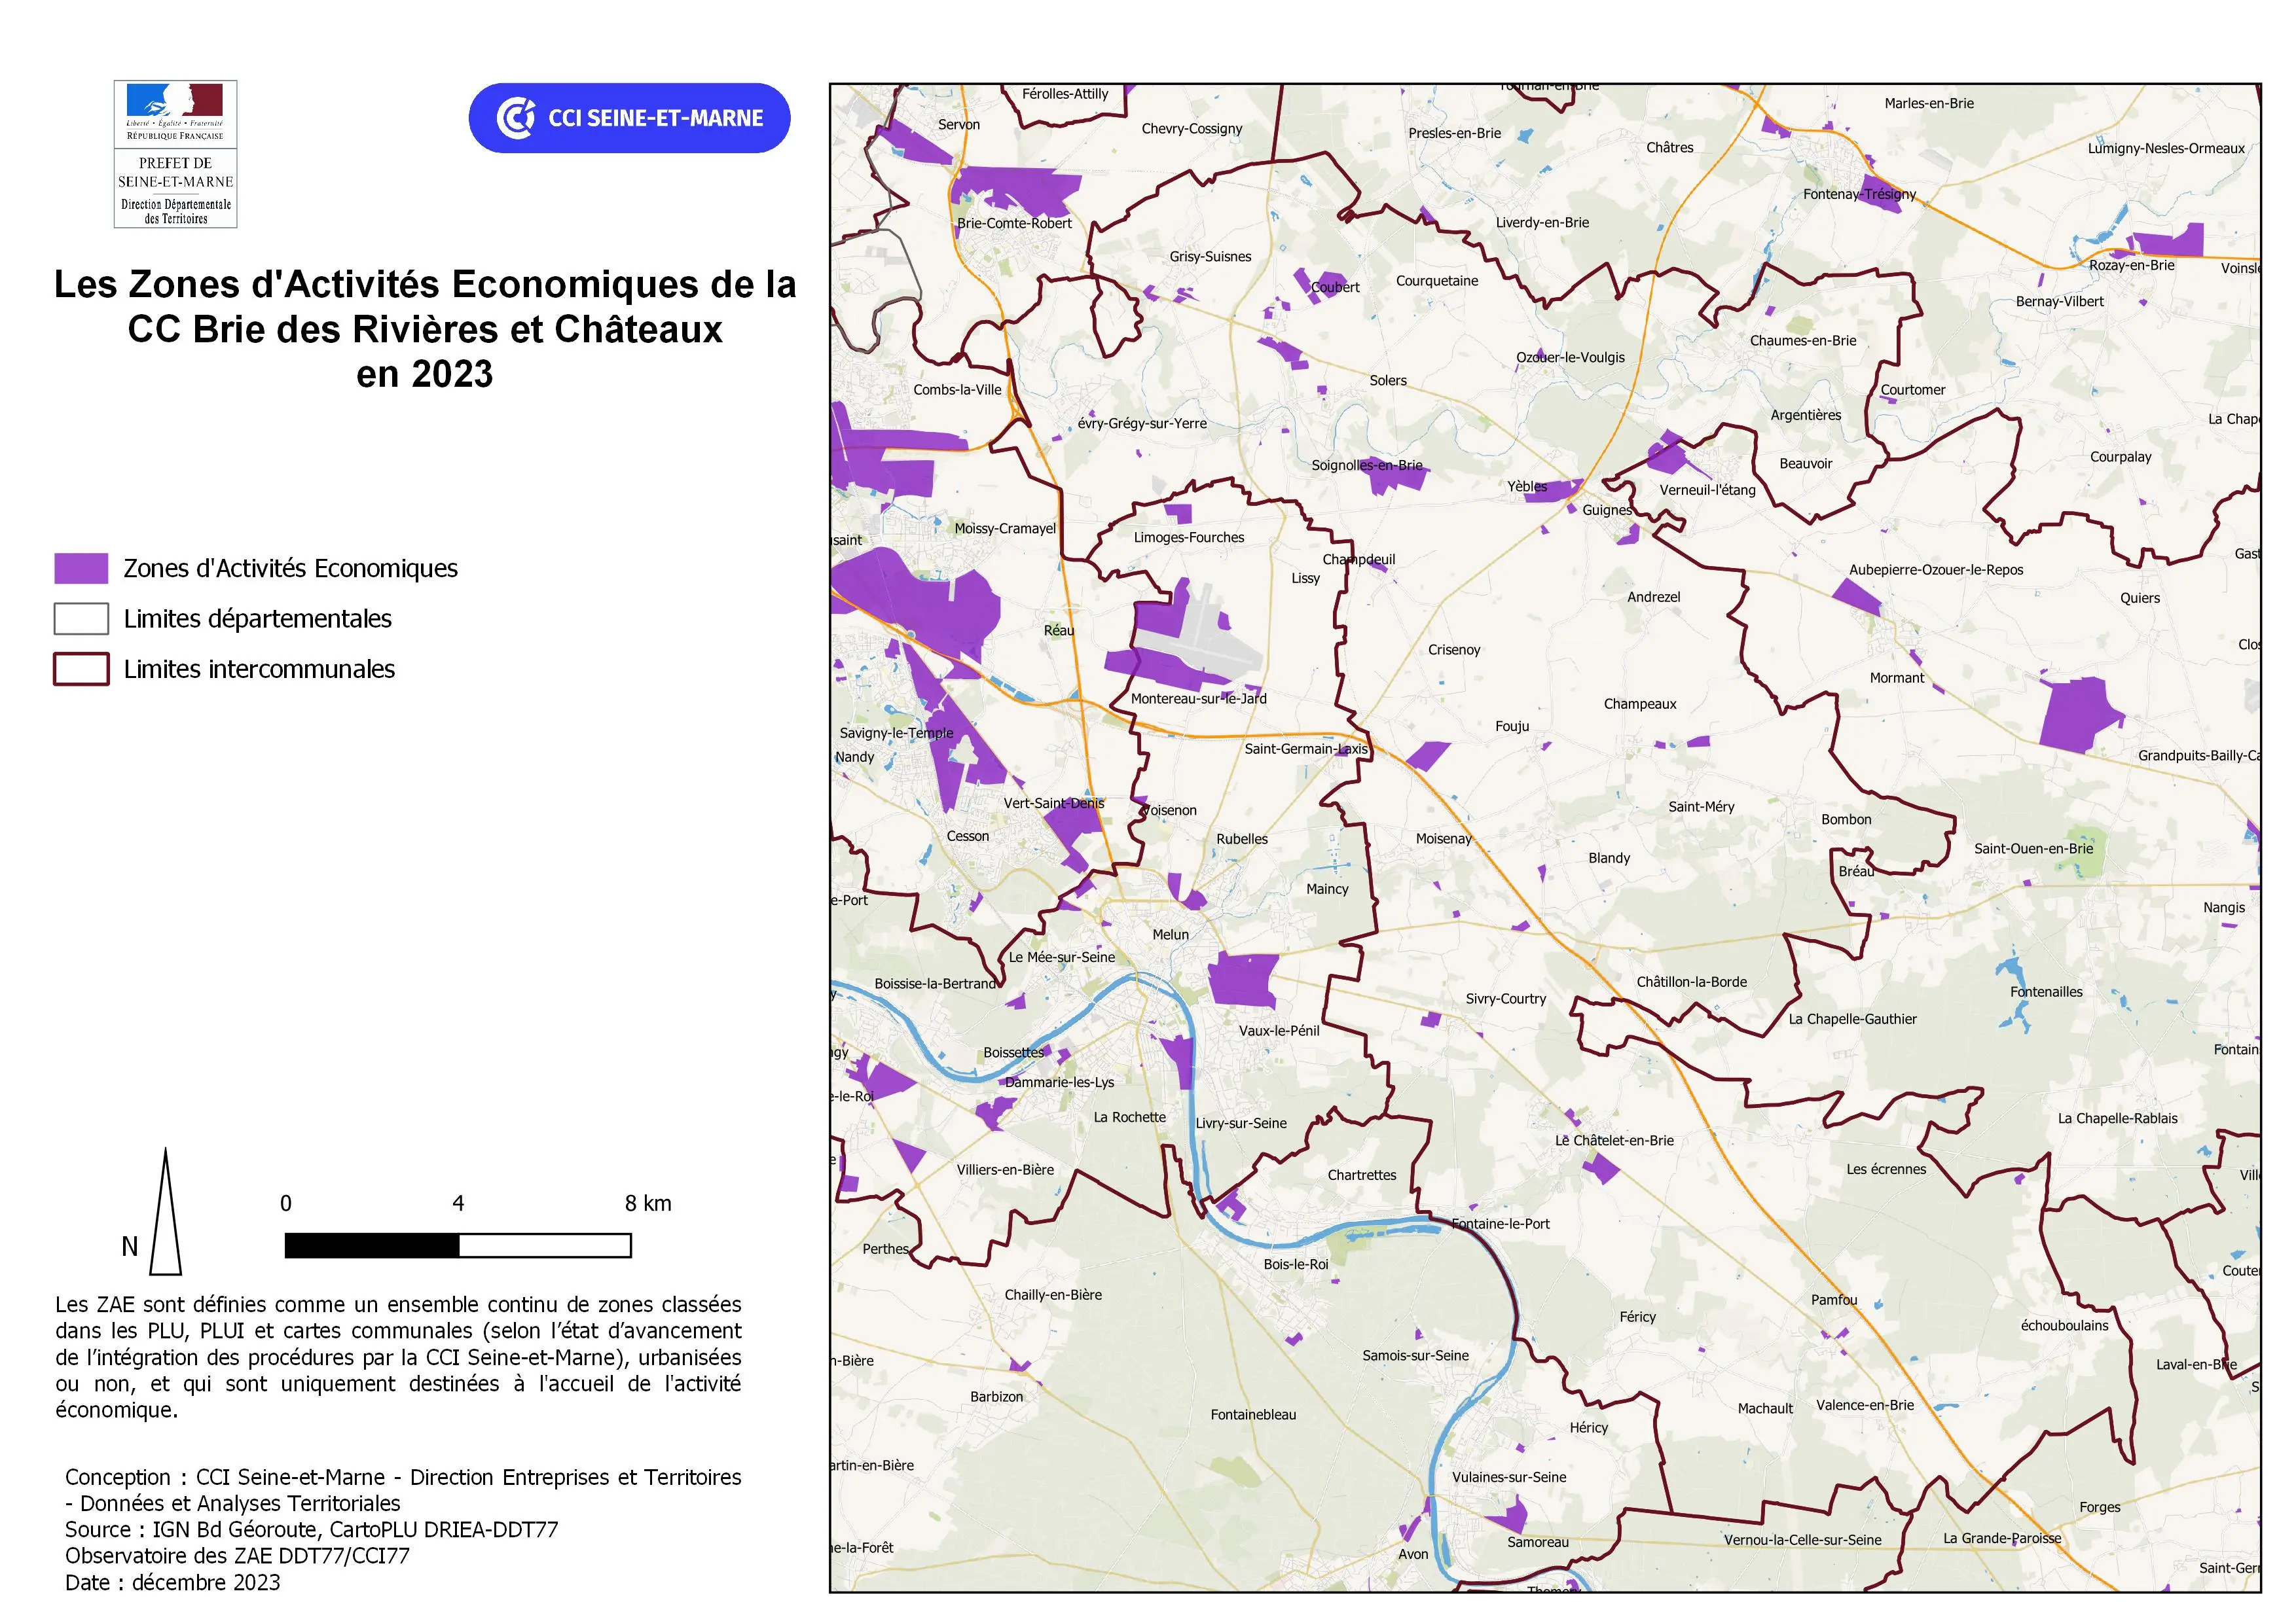Click the scale bar
The image size is (2296, 1623).
click(458, 1245)
